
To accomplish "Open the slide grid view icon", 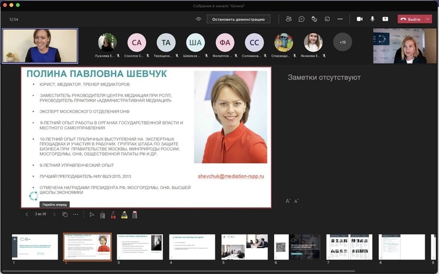I will 65,215.
